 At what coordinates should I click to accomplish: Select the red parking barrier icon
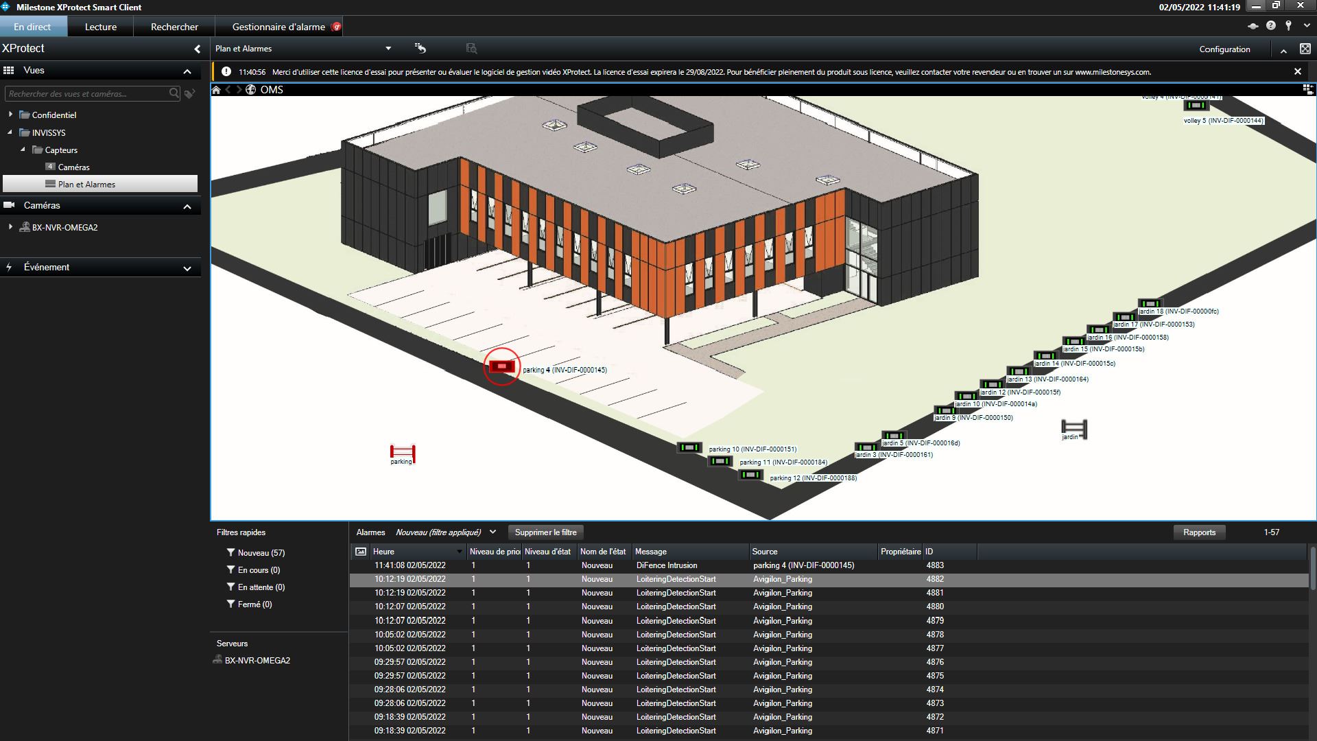click(x=403, y=452)
